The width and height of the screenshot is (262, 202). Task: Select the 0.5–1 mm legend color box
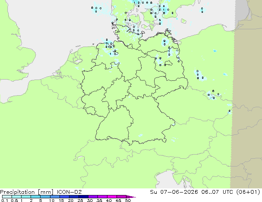click(x=17, y=197)
